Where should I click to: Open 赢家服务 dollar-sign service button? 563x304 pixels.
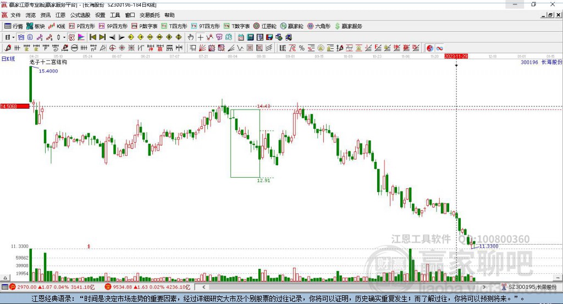(x=348, y=26)
